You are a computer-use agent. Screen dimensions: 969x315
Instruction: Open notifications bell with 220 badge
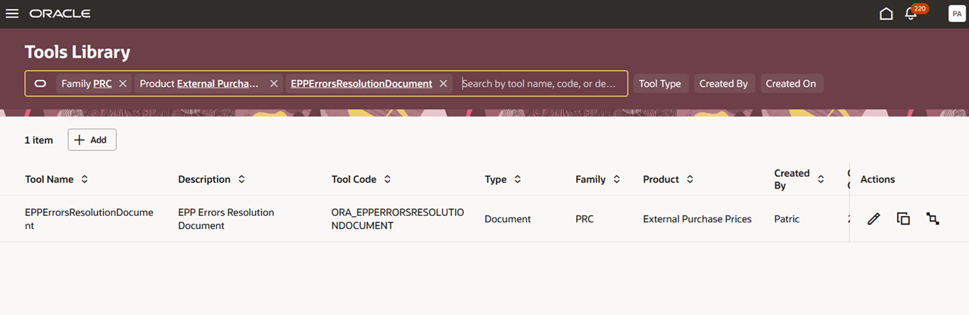pyautogui.click(x=911, y=14)
